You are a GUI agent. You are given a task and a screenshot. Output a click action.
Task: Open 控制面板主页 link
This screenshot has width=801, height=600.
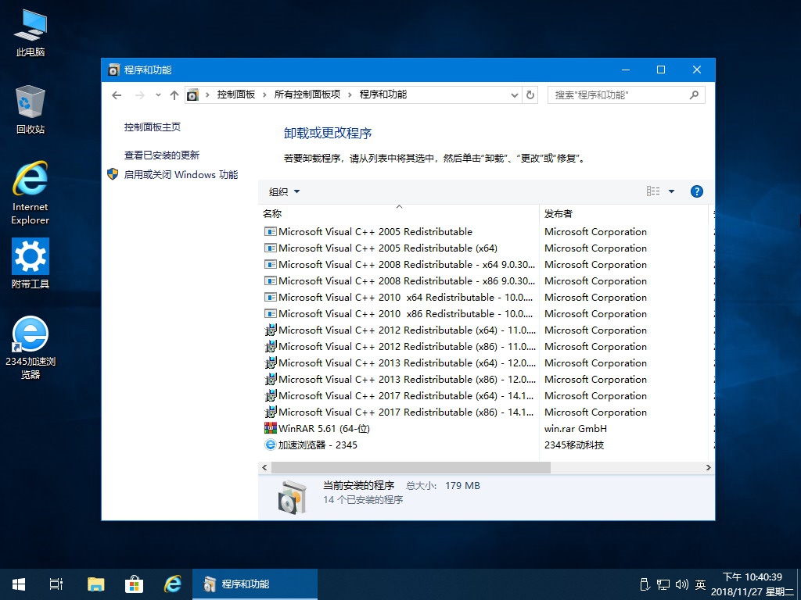click(153, 127)
